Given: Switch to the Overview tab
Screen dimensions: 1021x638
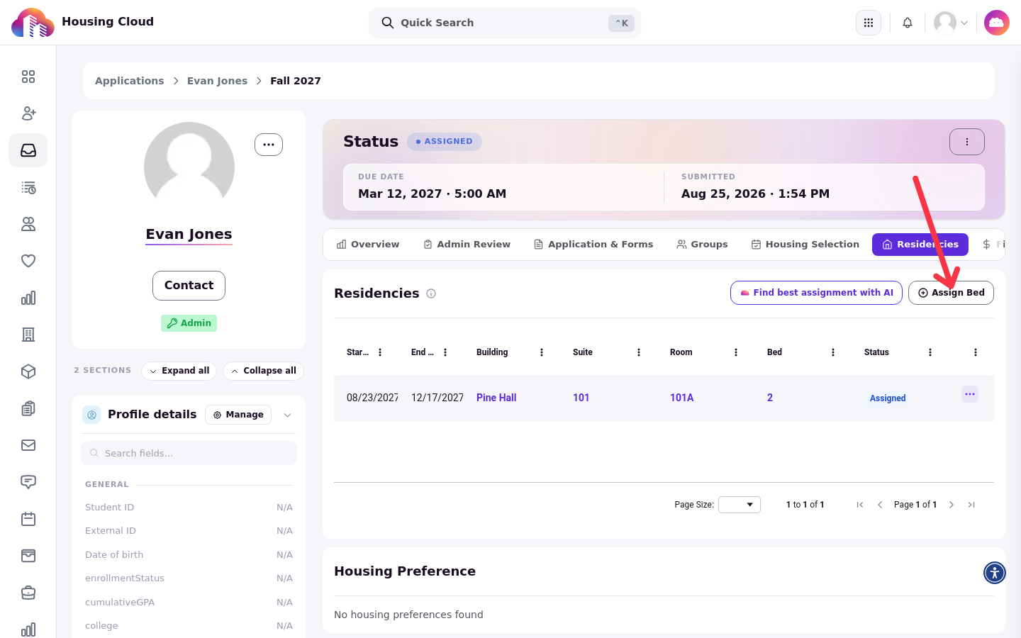Looking at the screenshot, I should coord(368,245).
